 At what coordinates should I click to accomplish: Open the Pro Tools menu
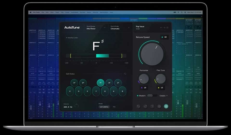point(36,12)
